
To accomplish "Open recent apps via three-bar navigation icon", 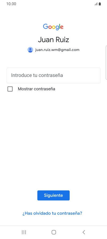I will 24,232.
